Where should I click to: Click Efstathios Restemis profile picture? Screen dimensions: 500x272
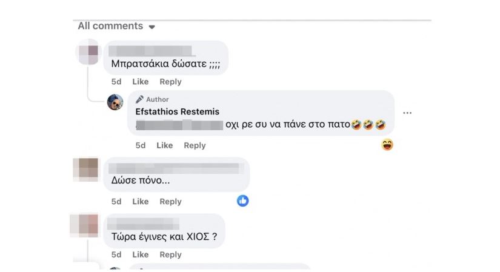click(x=115, y=102)
